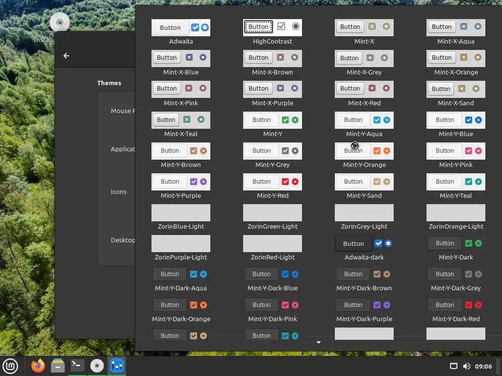
Task: Pick the Mint-Y-Teal theme
Action: point(456,187)
